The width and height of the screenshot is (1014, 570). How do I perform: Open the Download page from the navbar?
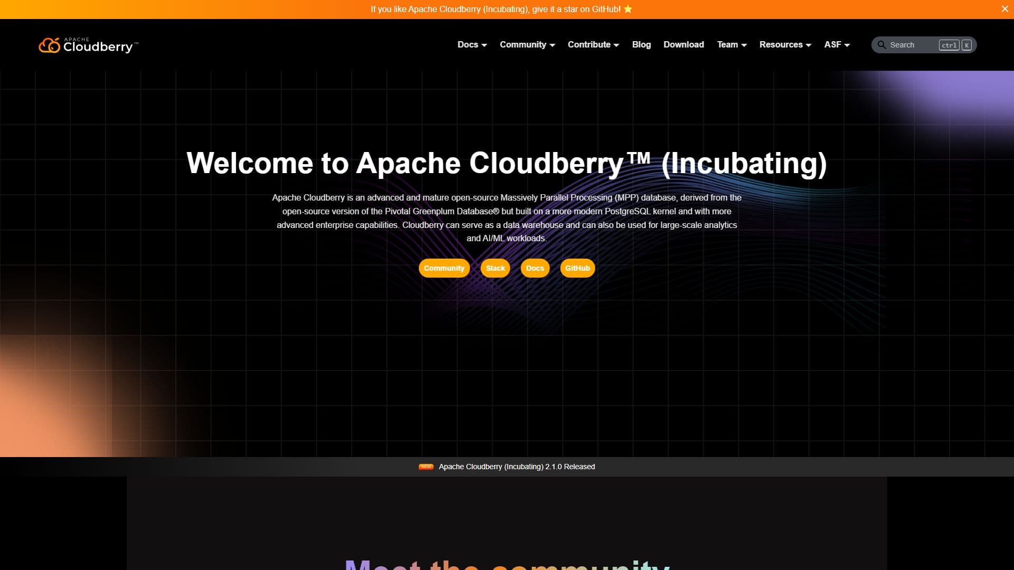click(683, 44)
